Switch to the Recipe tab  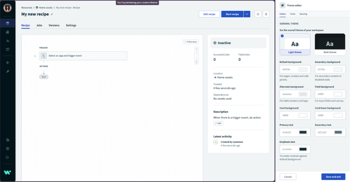coord(25,25)
